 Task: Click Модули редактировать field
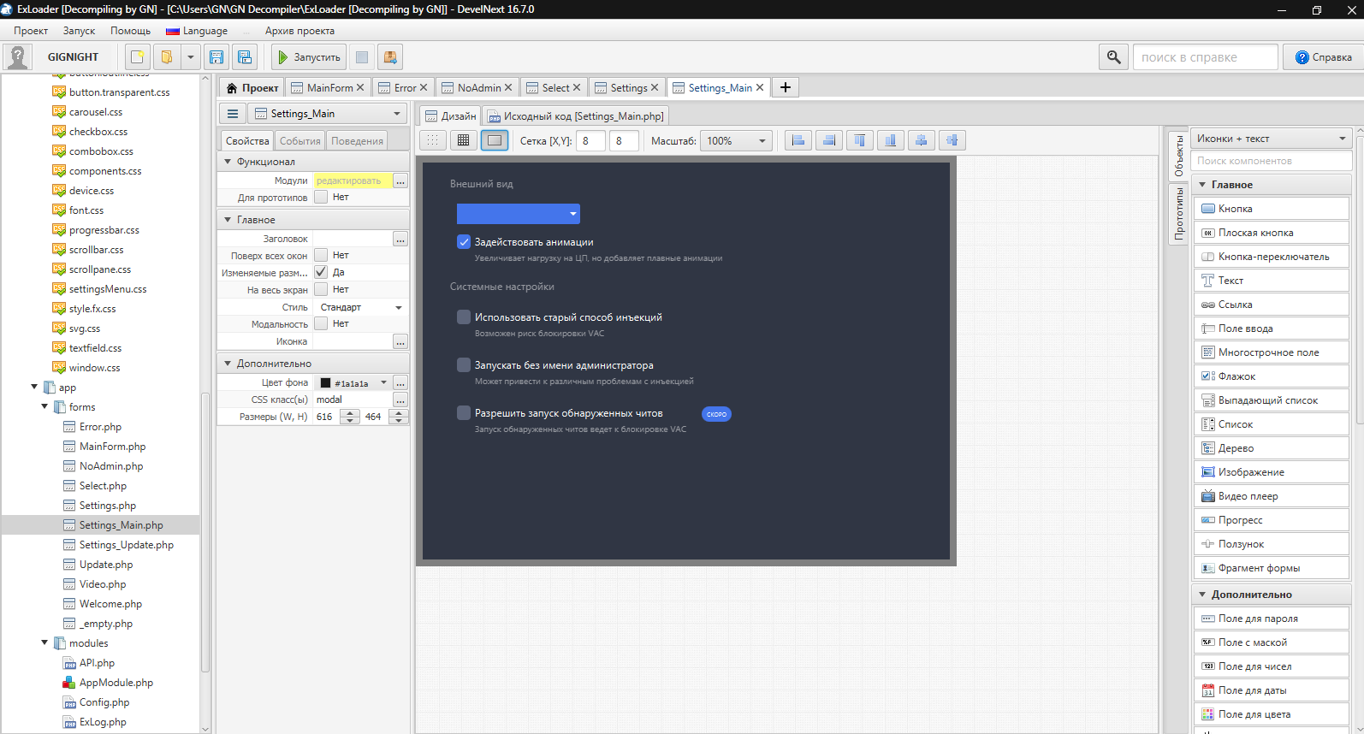[x=353, y=181]
